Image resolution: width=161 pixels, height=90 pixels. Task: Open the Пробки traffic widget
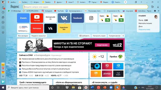[116, 57]
